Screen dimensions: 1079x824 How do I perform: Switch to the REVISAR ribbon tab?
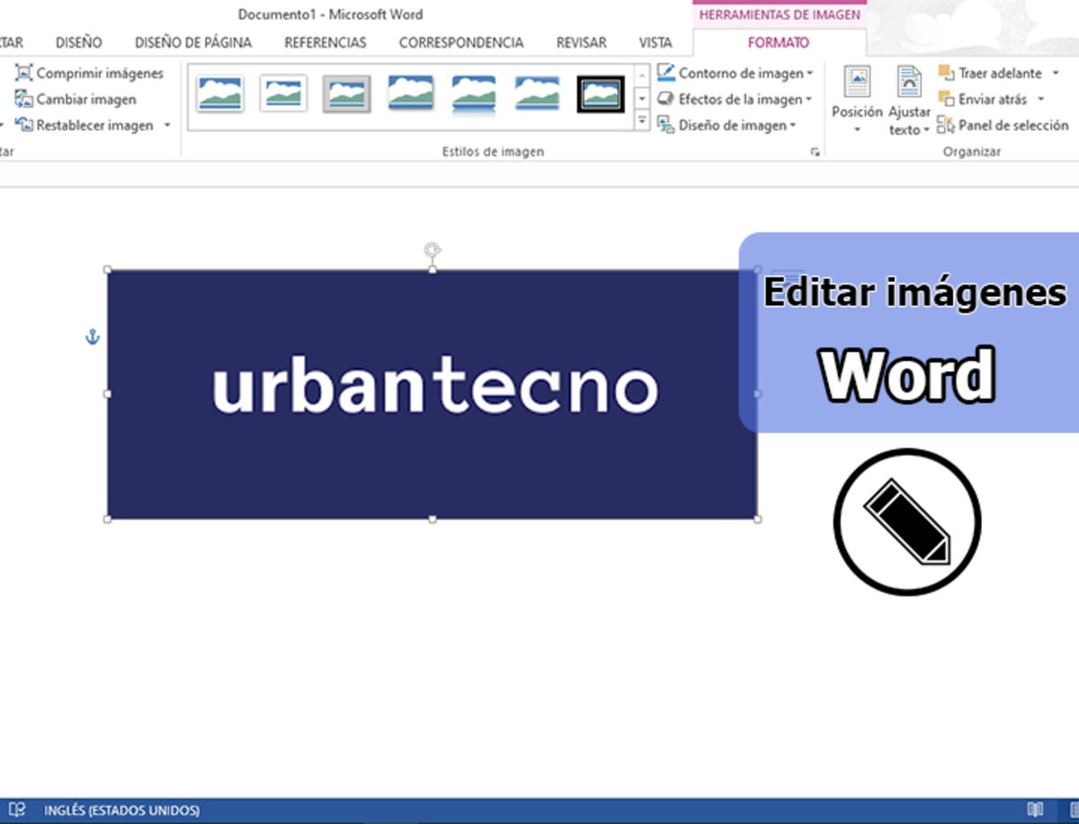580,42
